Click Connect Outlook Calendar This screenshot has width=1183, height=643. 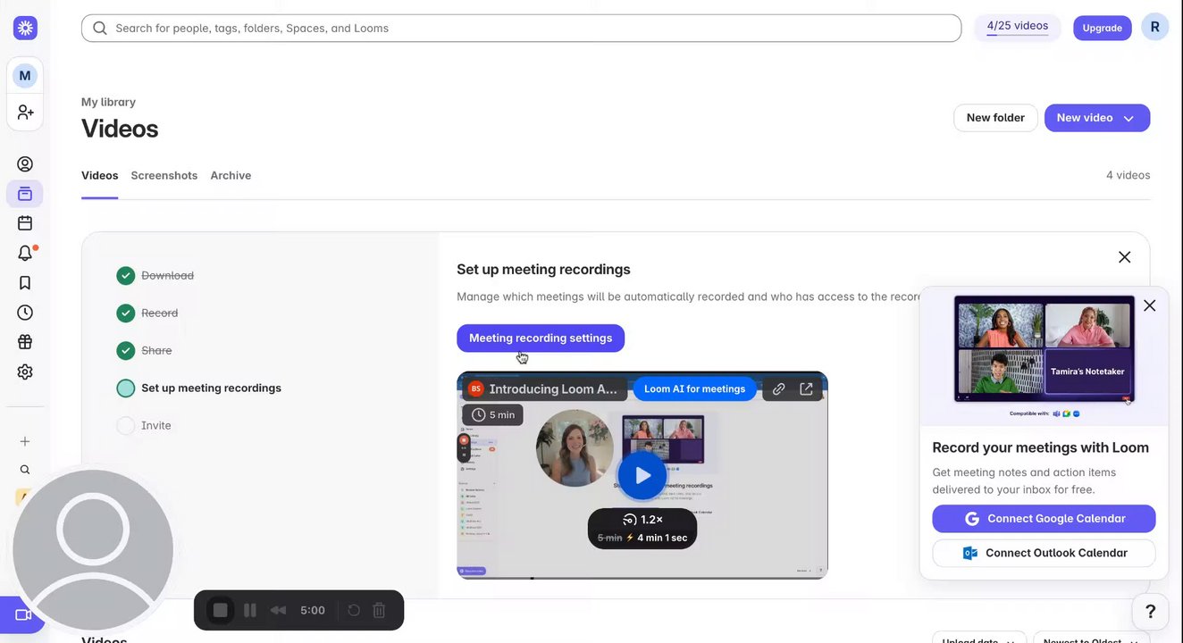pos(1044,553)
